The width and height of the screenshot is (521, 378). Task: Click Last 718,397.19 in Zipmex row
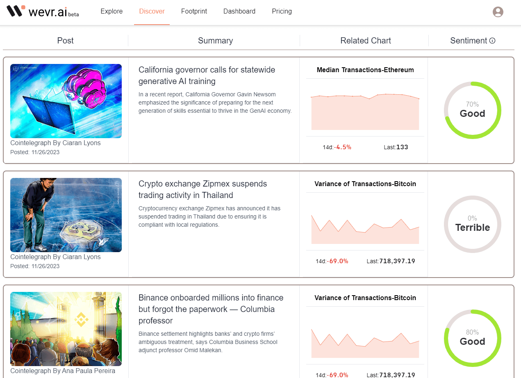[x=391, y=261]
